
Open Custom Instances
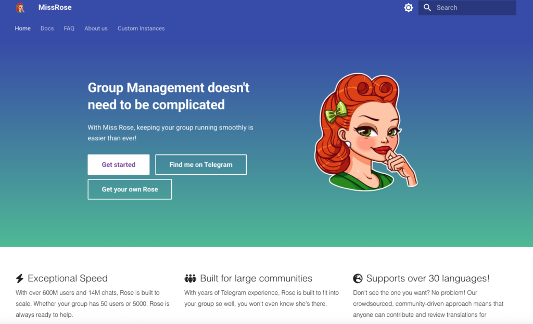pyautogui.click(x=141, y=29)
